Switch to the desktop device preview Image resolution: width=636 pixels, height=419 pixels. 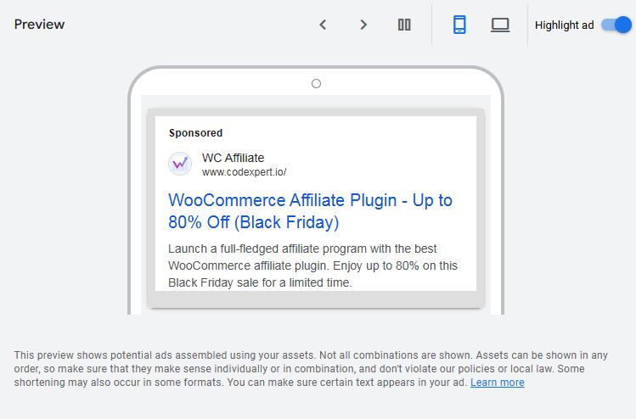coord(500,25)
